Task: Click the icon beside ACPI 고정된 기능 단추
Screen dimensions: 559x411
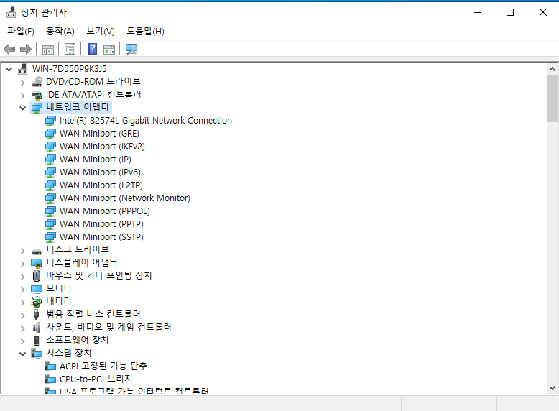Action: [50, 366]
